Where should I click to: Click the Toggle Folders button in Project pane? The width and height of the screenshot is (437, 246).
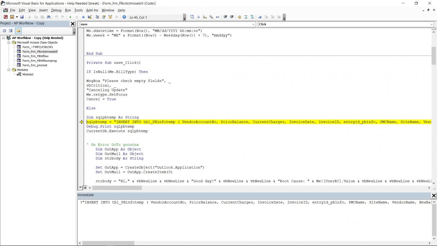click(x=18, y=31)
